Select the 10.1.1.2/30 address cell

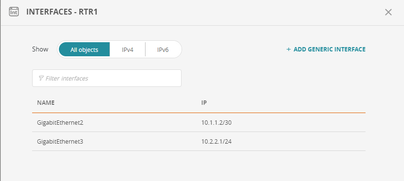click(217, 123)
